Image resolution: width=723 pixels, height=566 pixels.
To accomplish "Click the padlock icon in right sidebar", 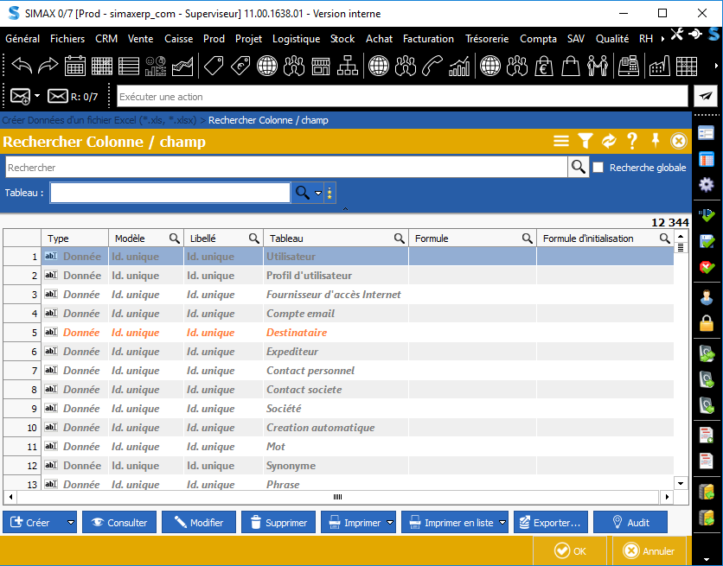I will coord(707,324).
